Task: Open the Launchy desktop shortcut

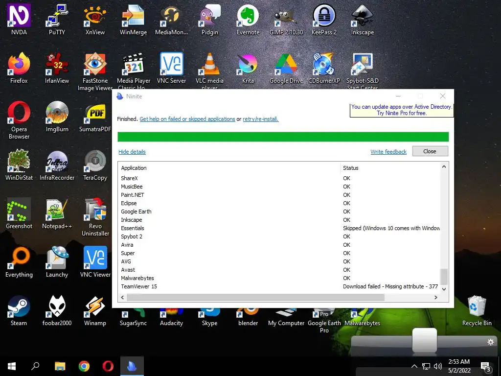Action: coord(57,262)
